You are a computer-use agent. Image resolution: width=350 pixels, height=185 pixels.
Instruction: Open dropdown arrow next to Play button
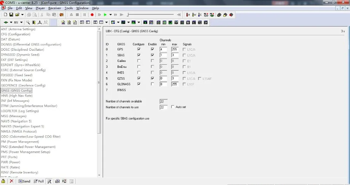111,15
